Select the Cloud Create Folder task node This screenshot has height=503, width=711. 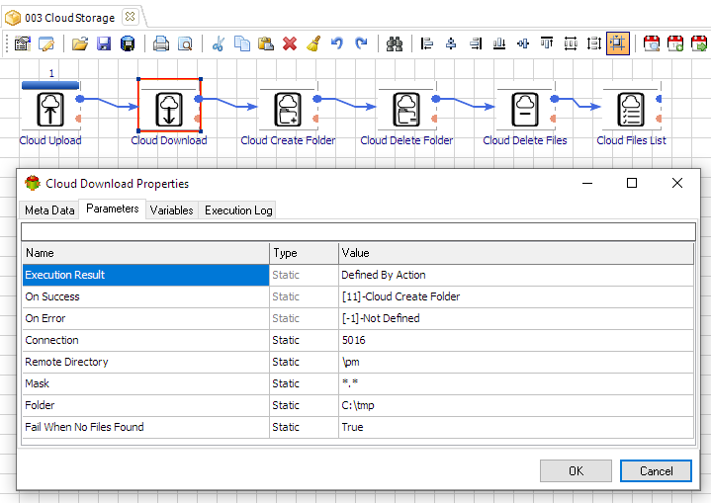288,110
